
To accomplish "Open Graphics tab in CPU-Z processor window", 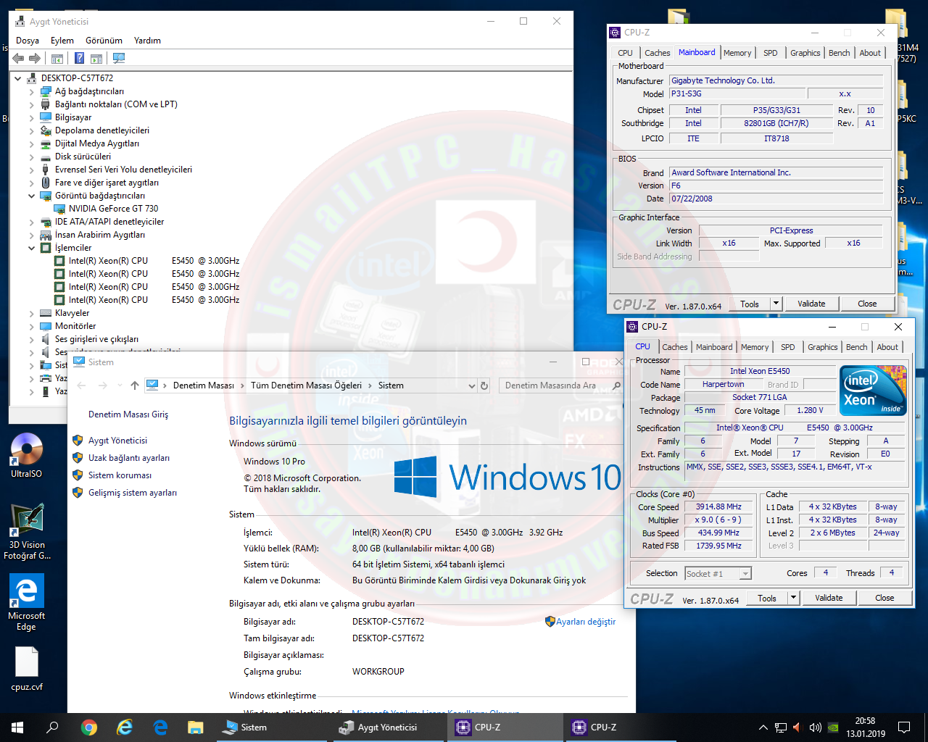I will (823, 347).
